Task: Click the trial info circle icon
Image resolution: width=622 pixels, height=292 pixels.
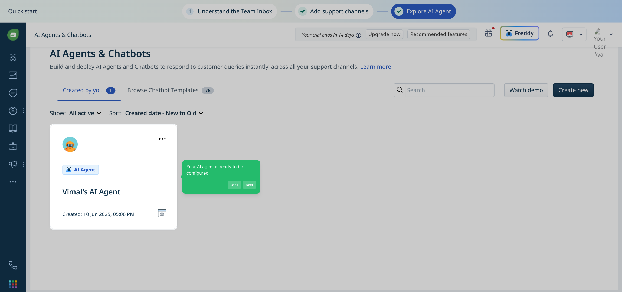Action: pos(359,35)
